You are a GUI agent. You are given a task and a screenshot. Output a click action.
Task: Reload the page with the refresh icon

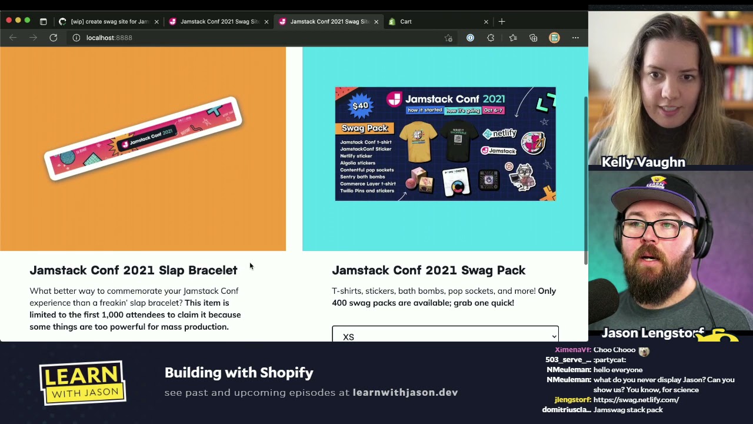[x=54, y=38]
